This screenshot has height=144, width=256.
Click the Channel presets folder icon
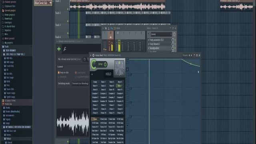tap(3, 2)
